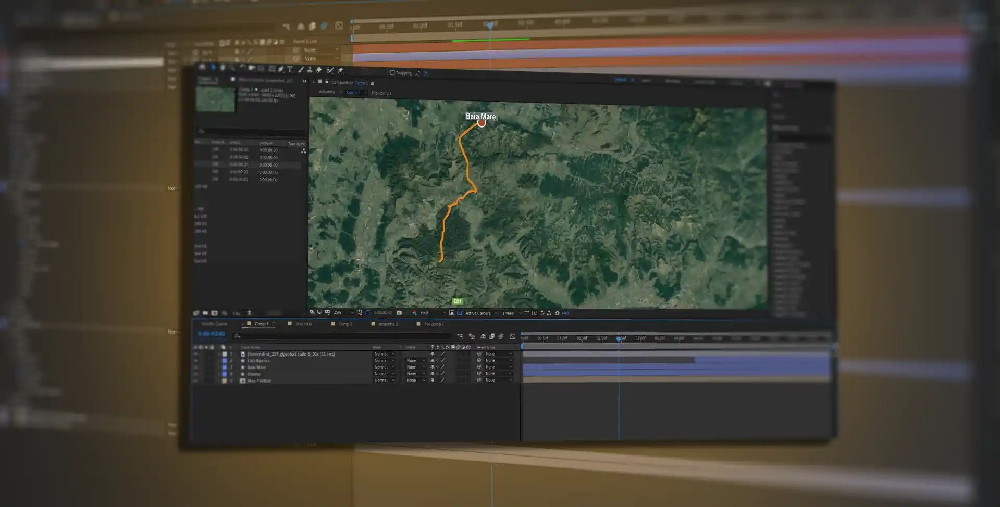Select the Default workspace
The width and height of the screenshot is (1000, 507).
point(620,80)
